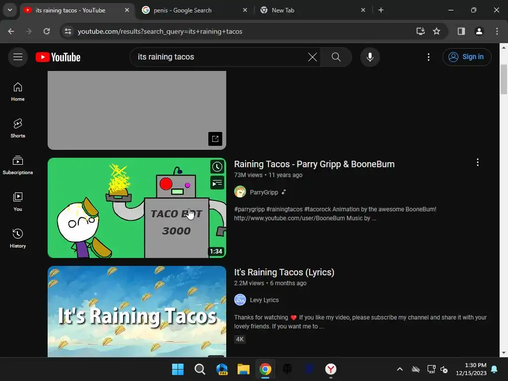Close the New Tab tab

363,10
